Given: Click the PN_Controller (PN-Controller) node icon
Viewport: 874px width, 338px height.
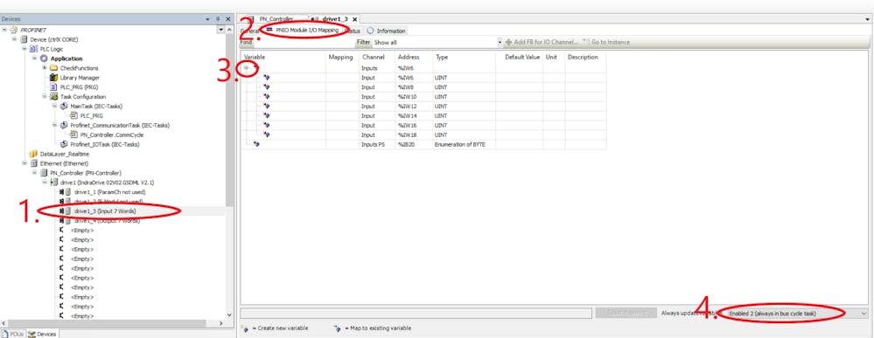Looking at the screenshot, I should [44, 173].
